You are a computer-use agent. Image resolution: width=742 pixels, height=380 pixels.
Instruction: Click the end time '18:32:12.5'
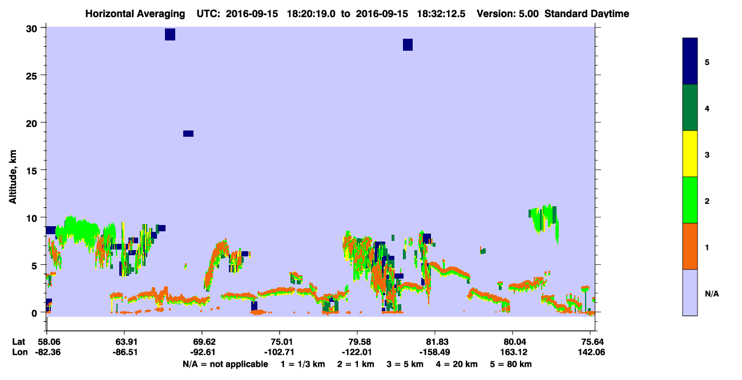(x=441, y=14)
